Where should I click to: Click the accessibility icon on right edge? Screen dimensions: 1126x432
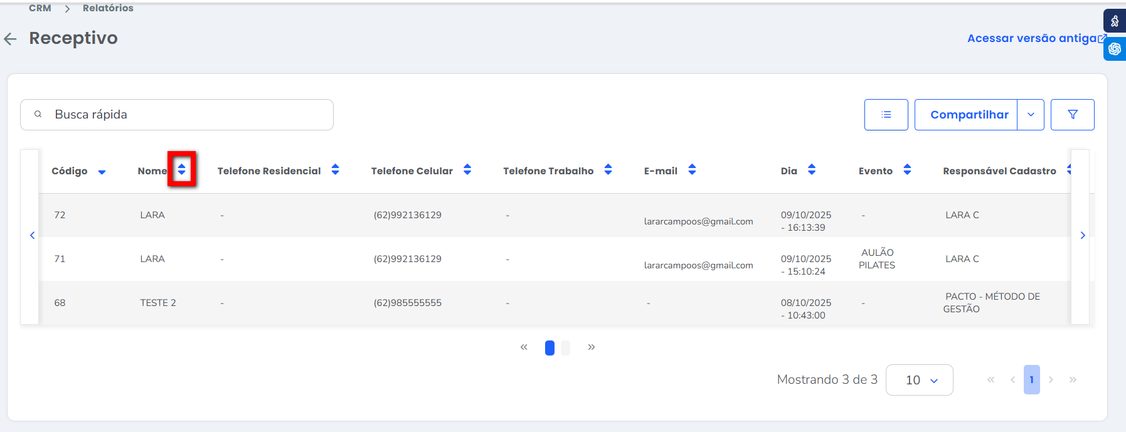pyautogui.click(x=1115, y=21)
